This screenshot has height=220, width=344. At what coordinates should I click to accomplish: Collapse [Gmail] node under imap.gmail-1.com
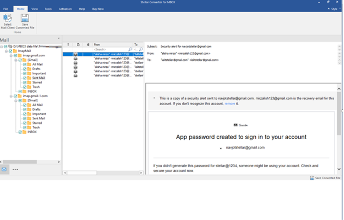pos(16,101)
